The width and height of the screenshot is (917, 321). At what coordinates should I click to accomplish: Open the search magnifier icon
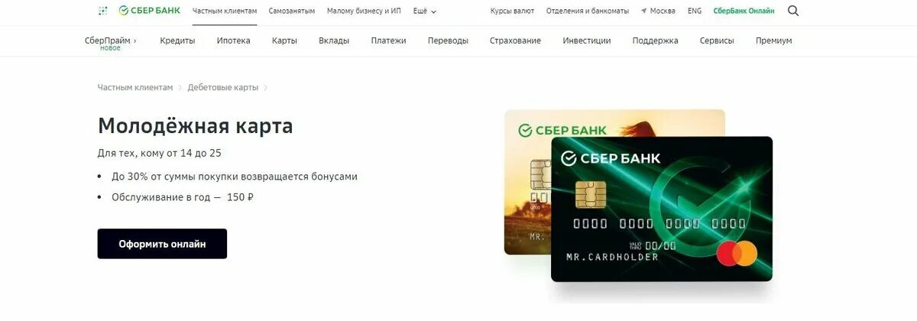point(793,11)
